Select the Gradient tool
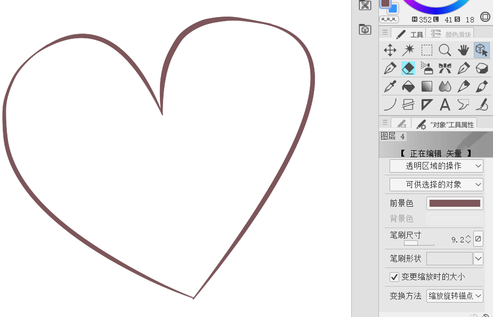This screenshot has width=493, height=317. 427,86
